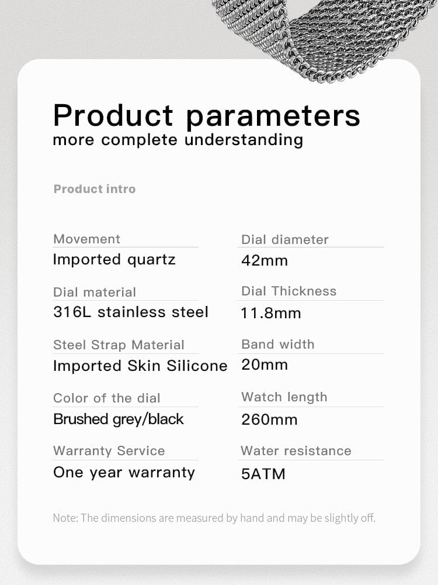
Task: Click the "Movement" parameter label
Action: pyautogui.click(x=86, y=239)
